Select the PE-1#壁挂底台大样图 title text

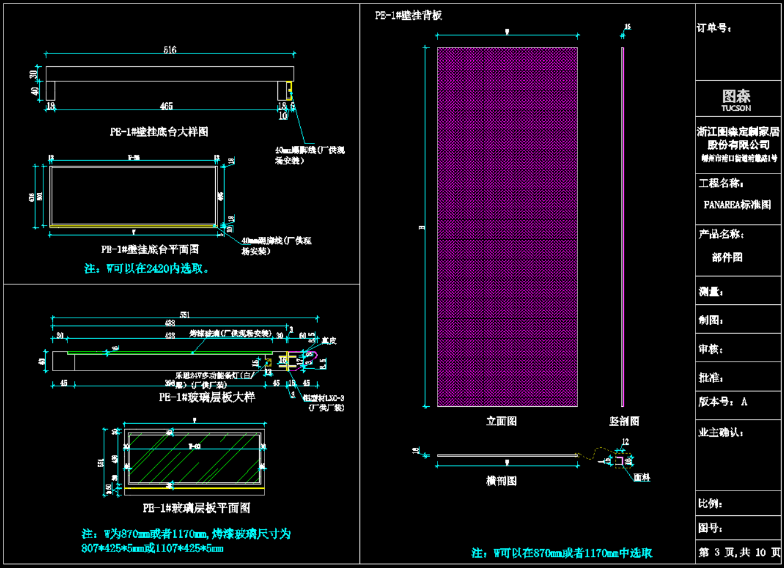[159, 132]
